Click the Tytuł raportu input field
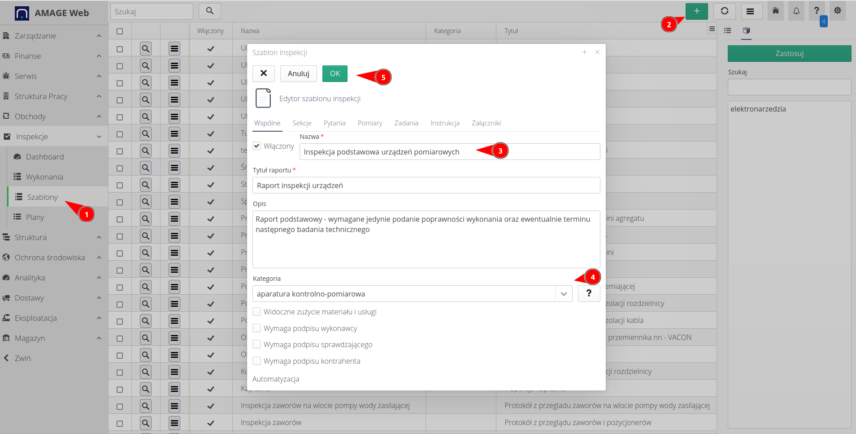Viewport: 856px width, 434px height. click(426, 185)
